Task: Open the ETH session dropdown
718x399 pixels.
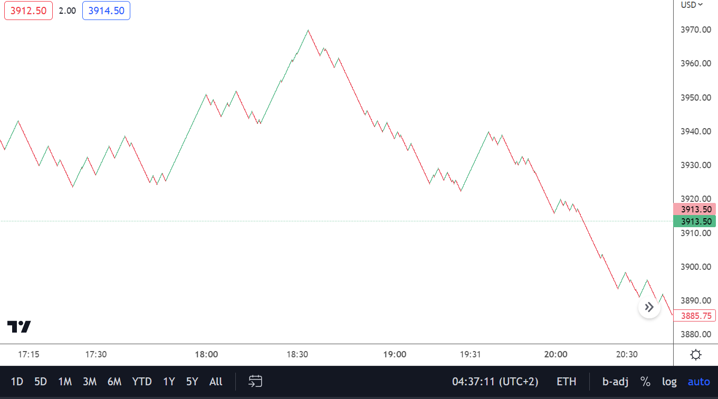Action: point(566,382)
